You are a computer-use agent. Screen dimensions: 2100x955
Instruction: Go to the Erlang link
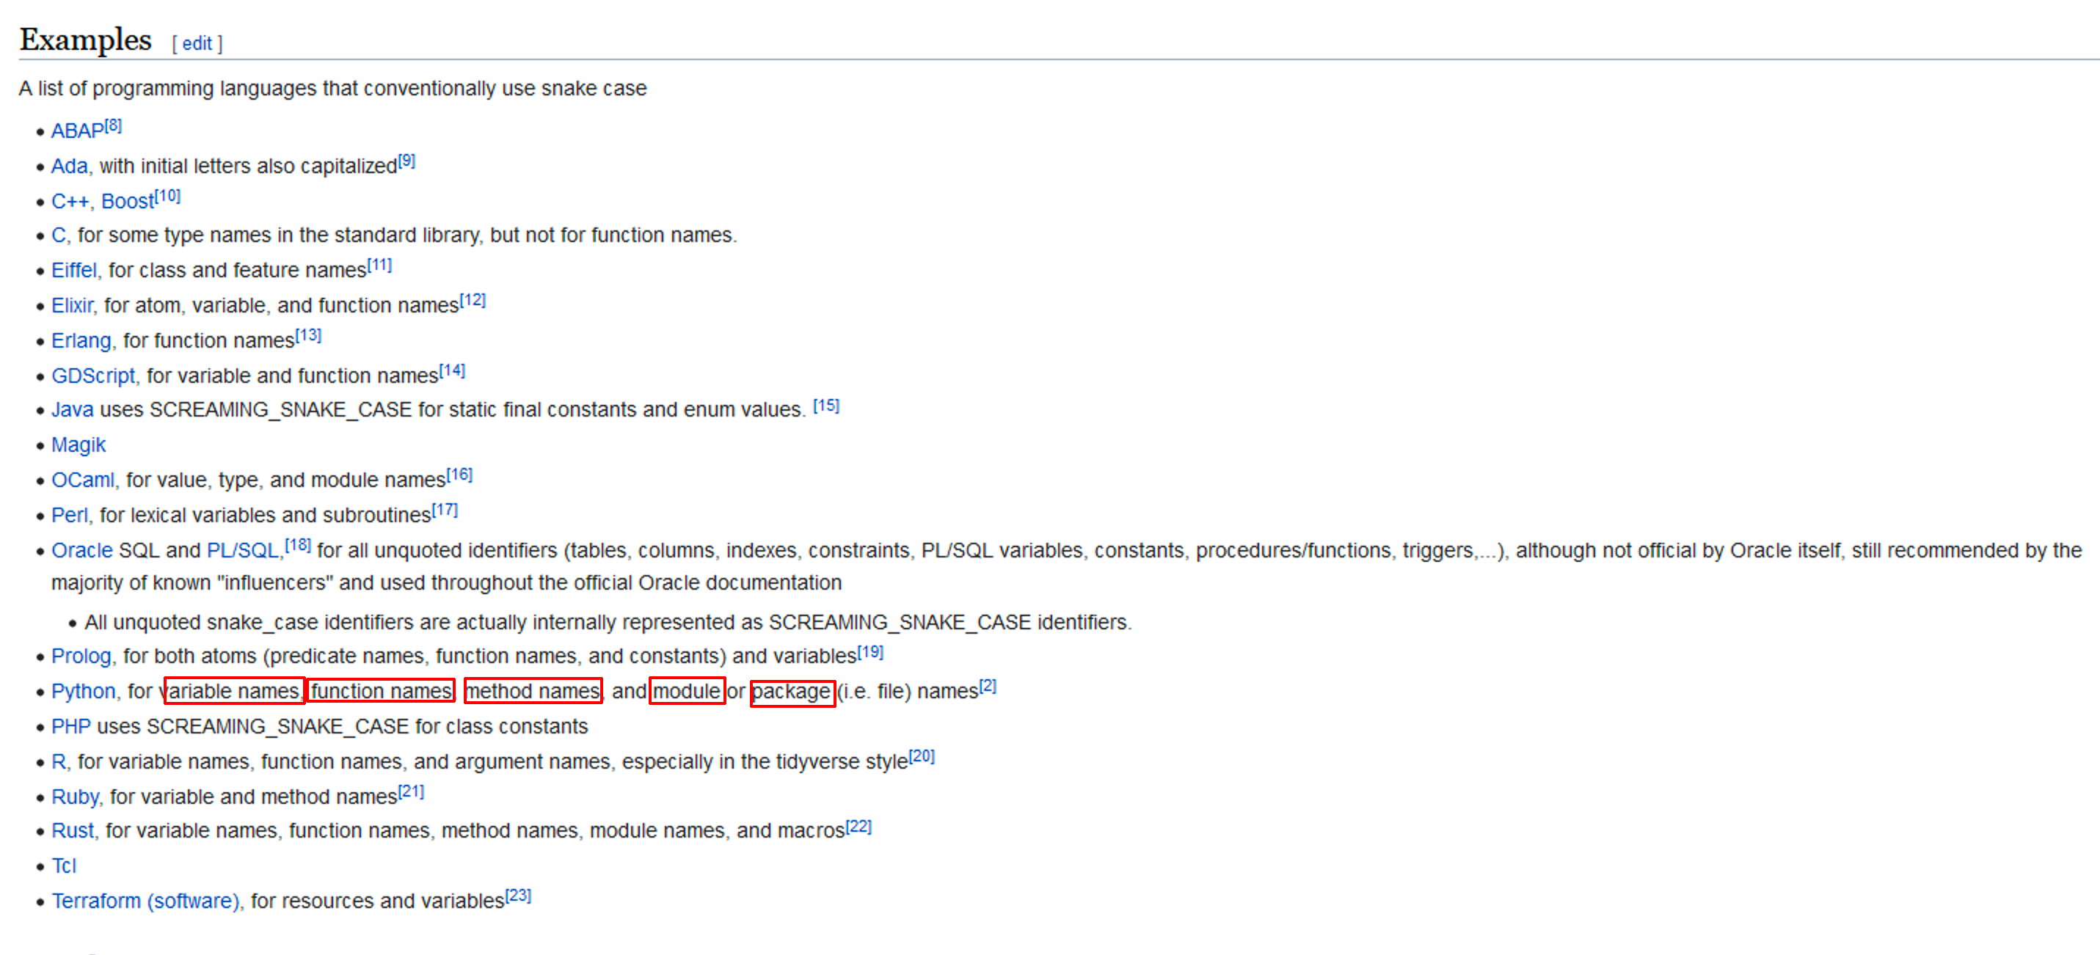click(81, 340)
